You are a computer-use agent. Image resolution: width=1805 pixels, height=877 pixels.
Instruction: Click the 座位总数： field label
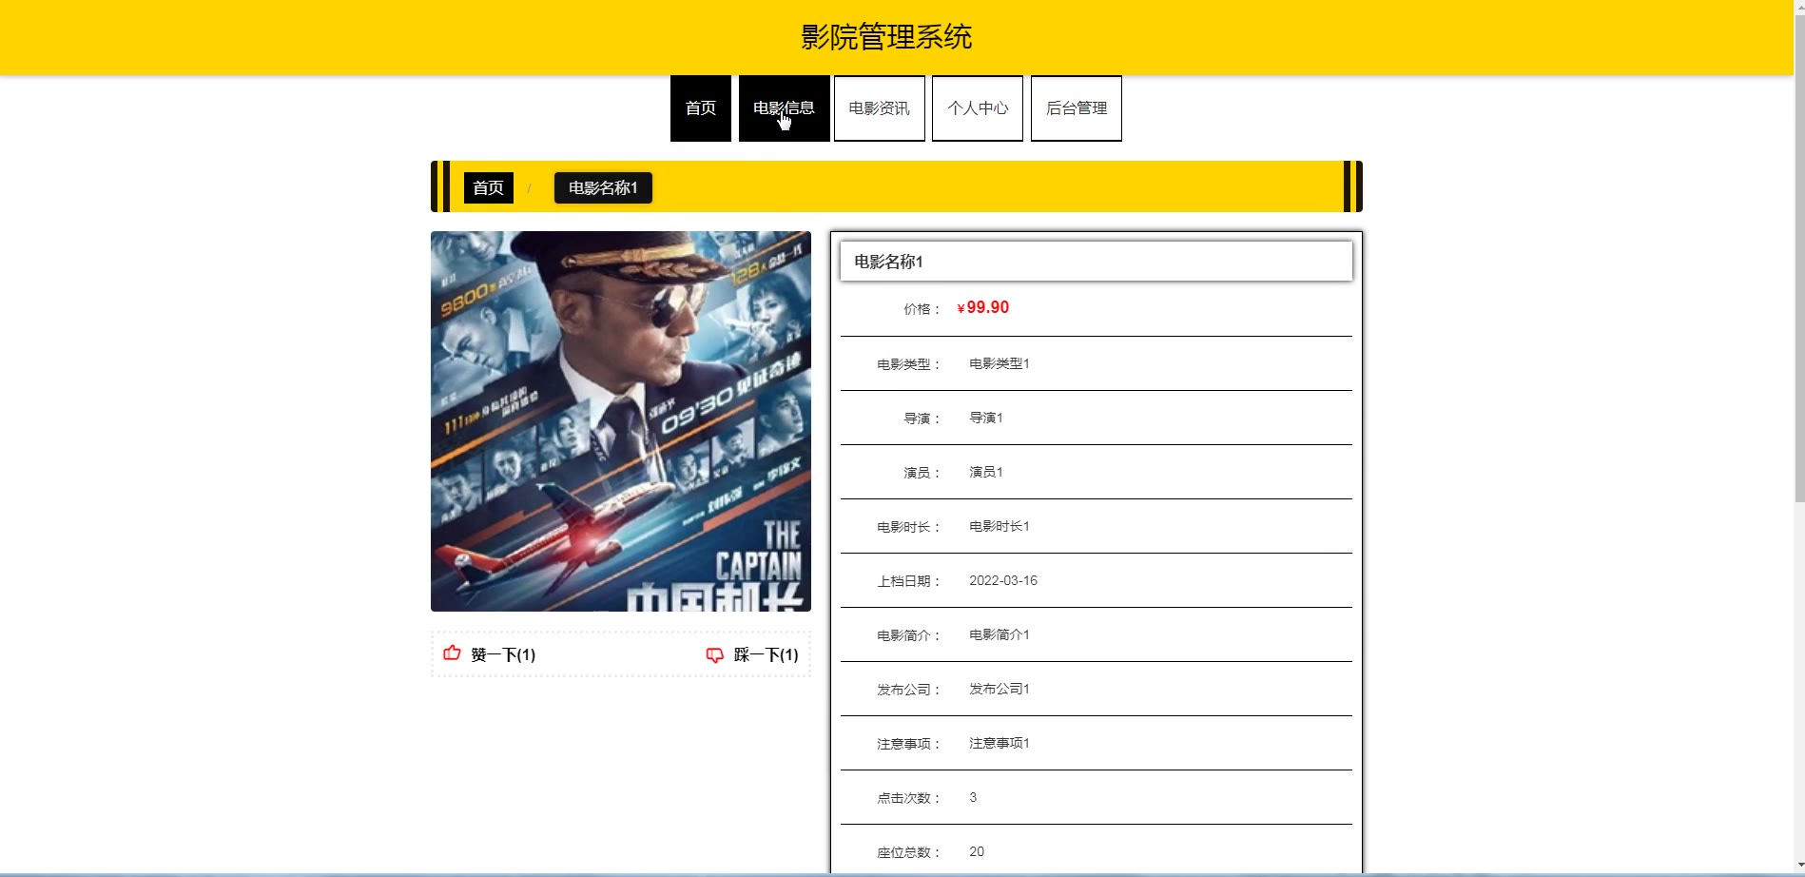click(x=909, y=852)
